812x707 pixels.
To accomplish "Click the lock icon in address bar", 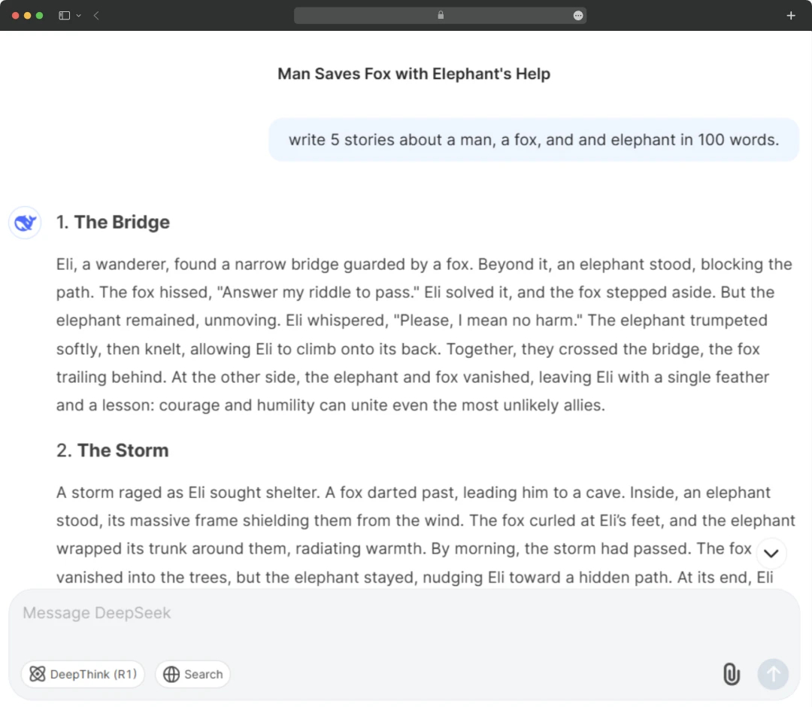I will (441, 15).
